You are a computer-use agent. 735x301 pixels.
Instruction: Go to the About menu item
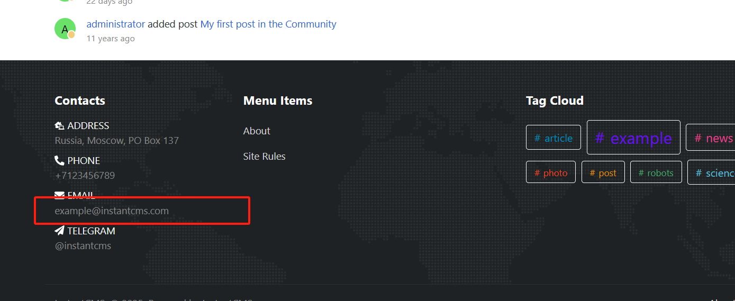257,131
